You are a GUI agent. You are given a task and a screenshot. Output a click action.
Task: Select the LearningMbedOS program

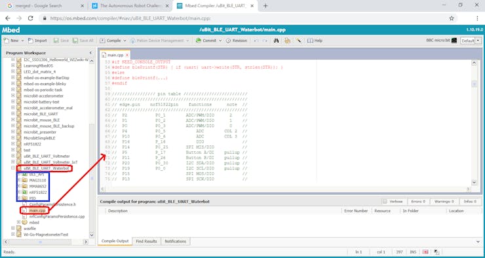point(38,66)
